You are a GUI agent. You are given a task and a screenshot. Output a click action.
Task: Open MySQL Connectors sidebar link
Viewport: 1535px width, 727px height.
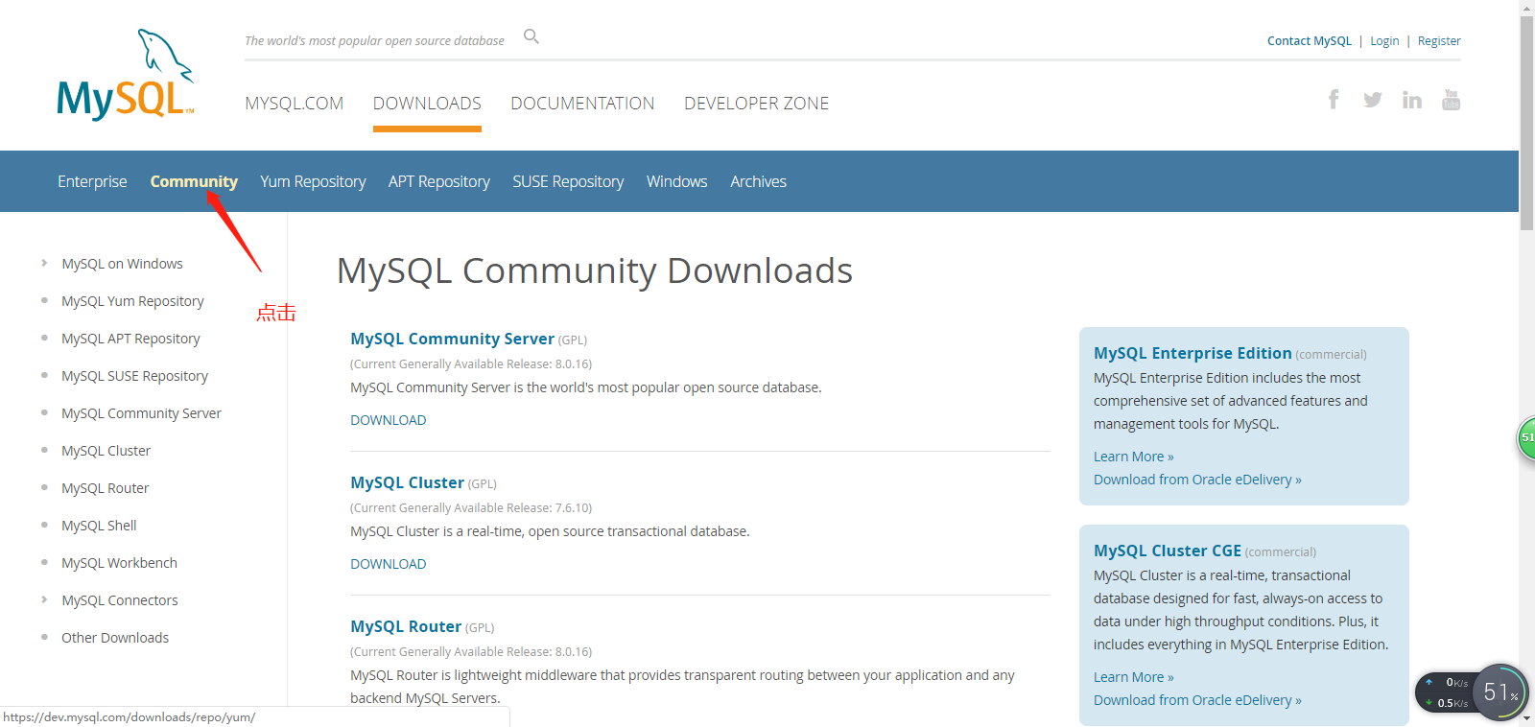(120, 600)
